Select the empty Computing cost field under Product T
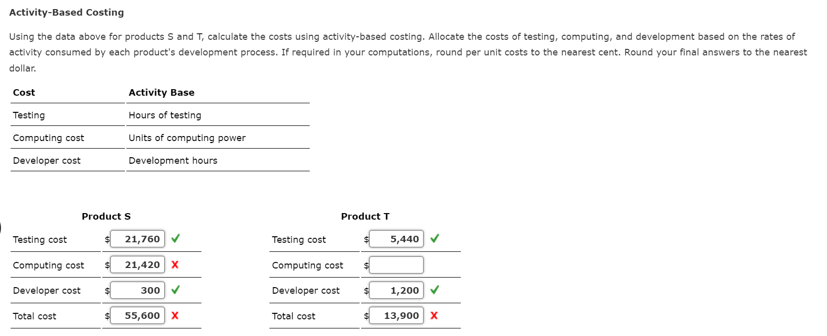 coord(396,264)
